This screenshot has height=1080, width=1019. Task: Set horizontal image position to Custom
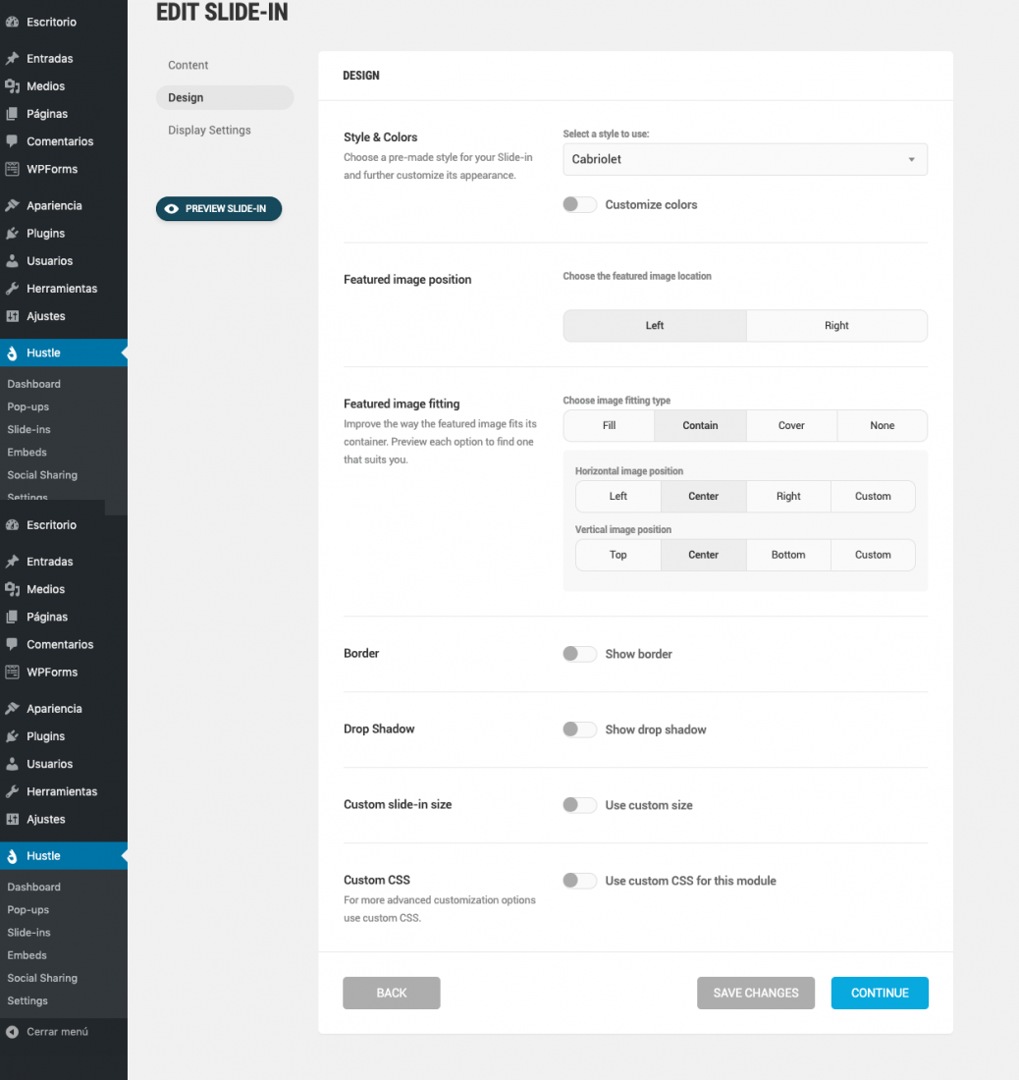tap(873, 496)
